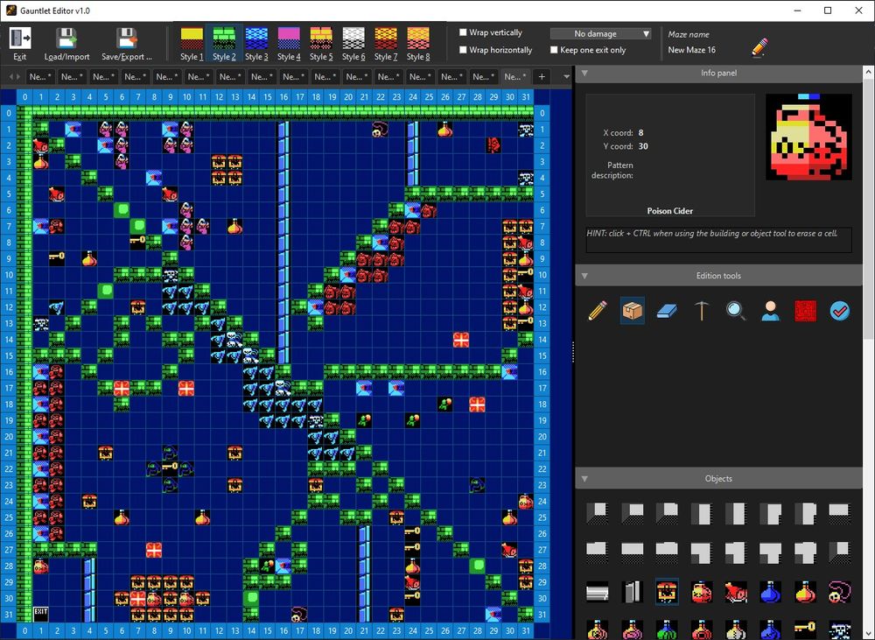
Task: Pick the green potion object
Action: 667,629
